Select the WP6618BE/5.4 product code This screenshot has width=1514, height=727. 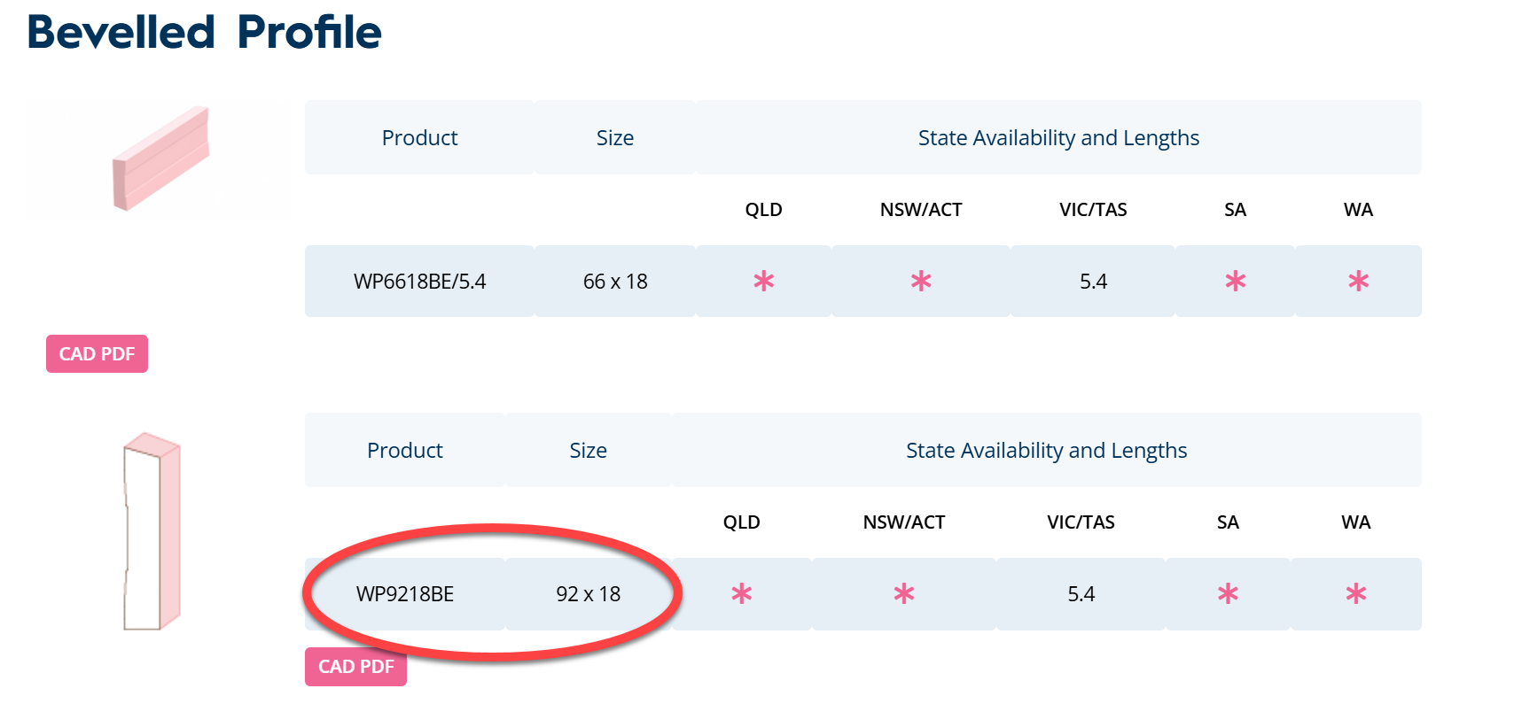point(419,282)
